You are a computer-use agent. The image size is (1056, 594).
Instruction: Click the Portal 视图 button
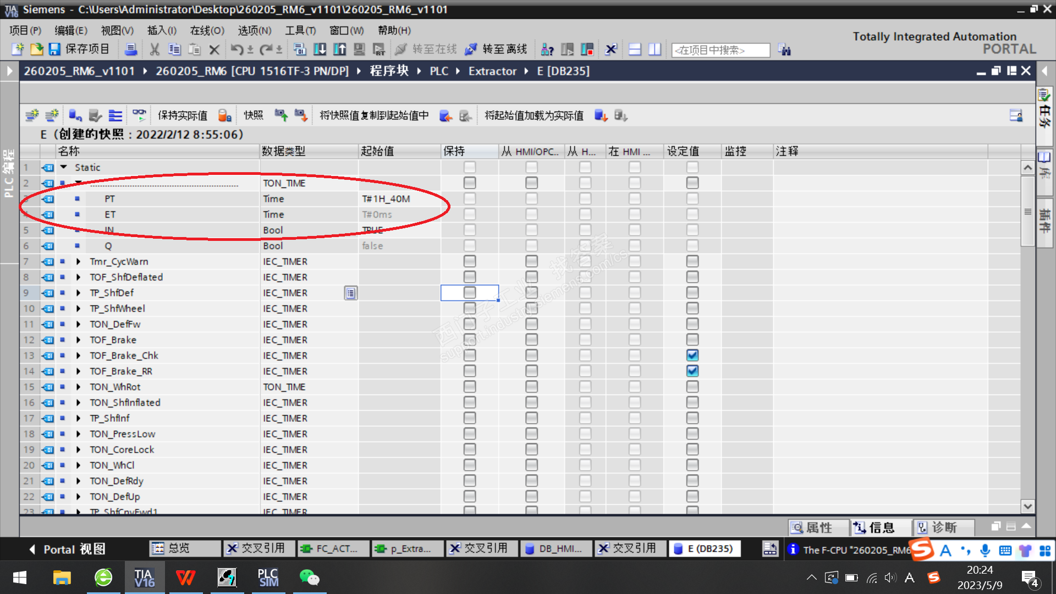67,549
